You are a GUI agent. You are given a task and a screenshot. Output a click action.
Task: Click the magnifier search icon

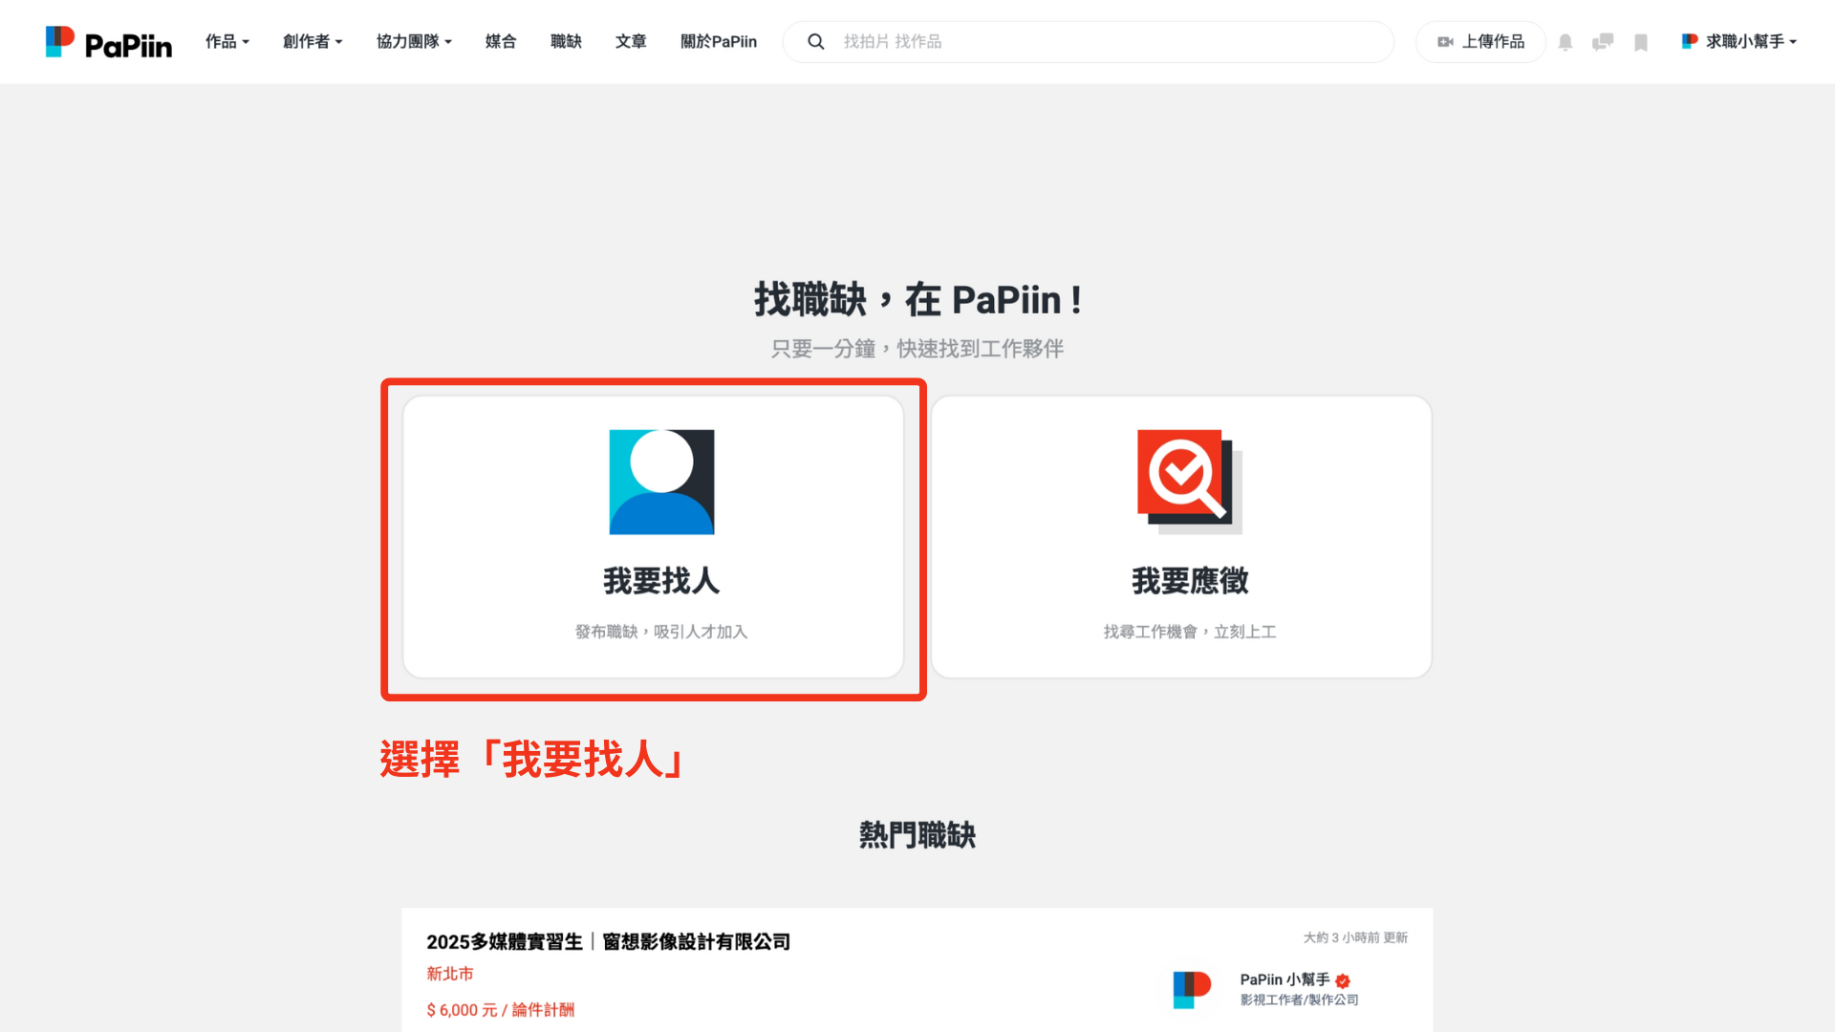[x=815, y=42]
